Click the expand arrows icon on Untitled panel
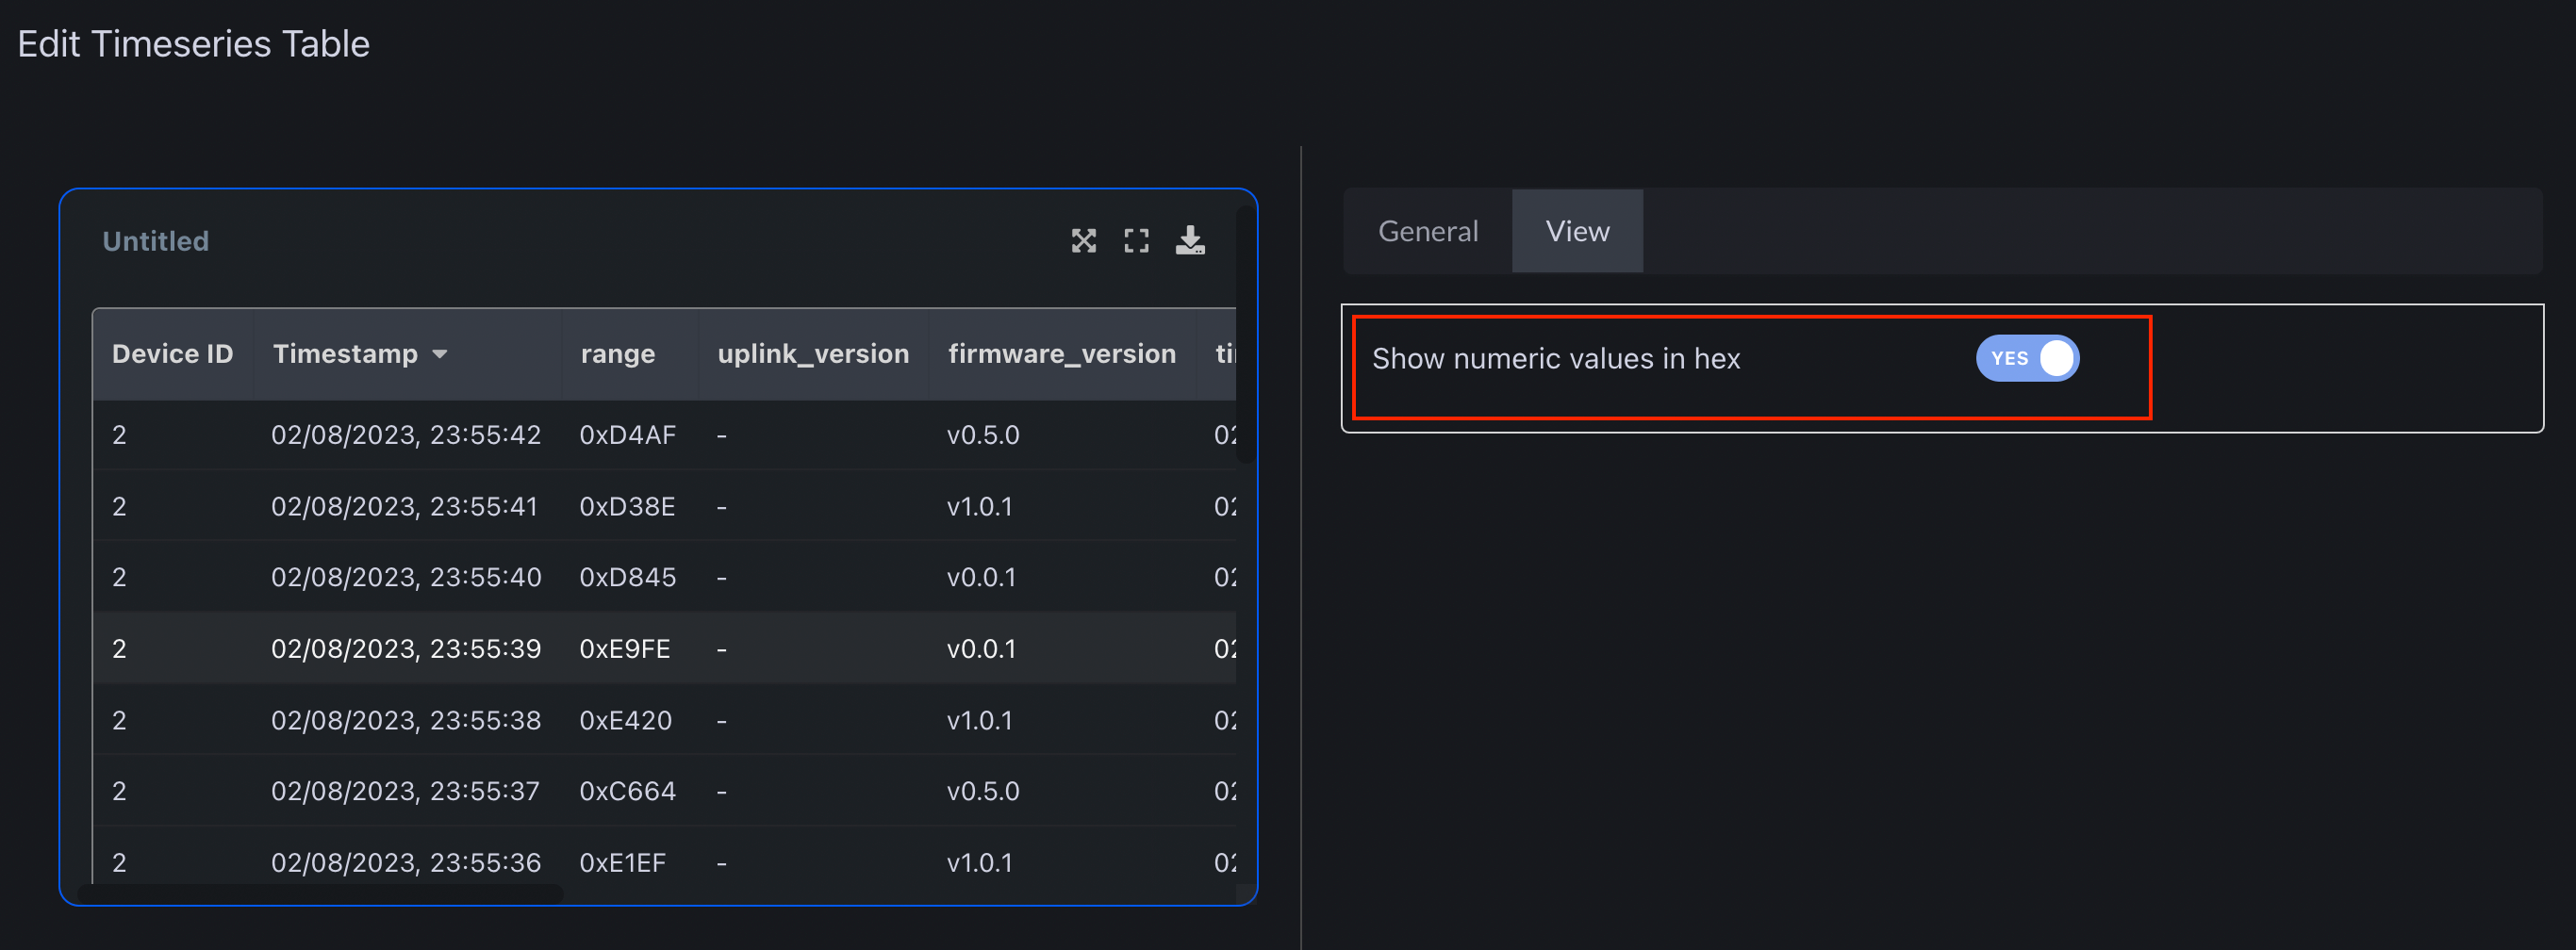The width and height of the screenshot is (2576, 950). click(1083, 241)
